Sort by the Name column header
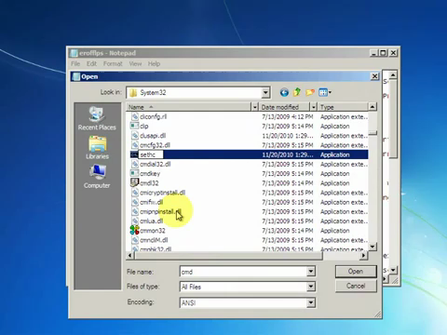 click(x=188, y=107)
